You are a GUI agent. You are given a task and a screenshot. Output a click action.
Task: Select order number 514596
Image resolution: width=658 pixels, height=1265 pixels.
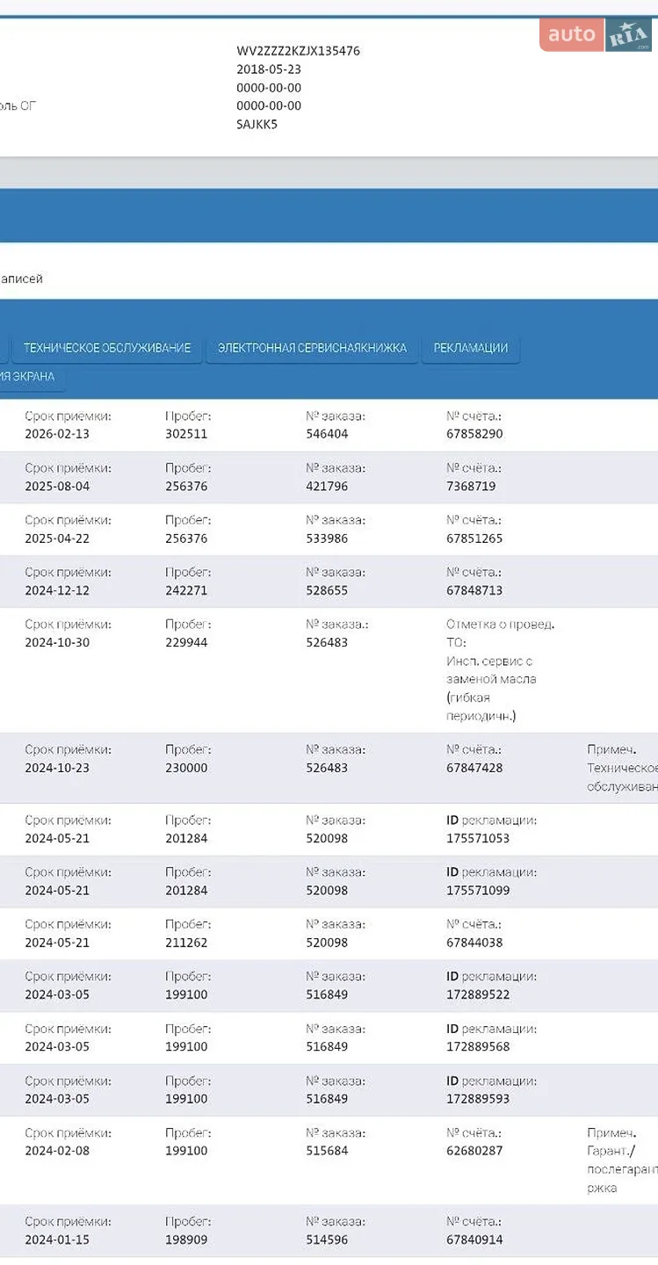pos(327,1240)
